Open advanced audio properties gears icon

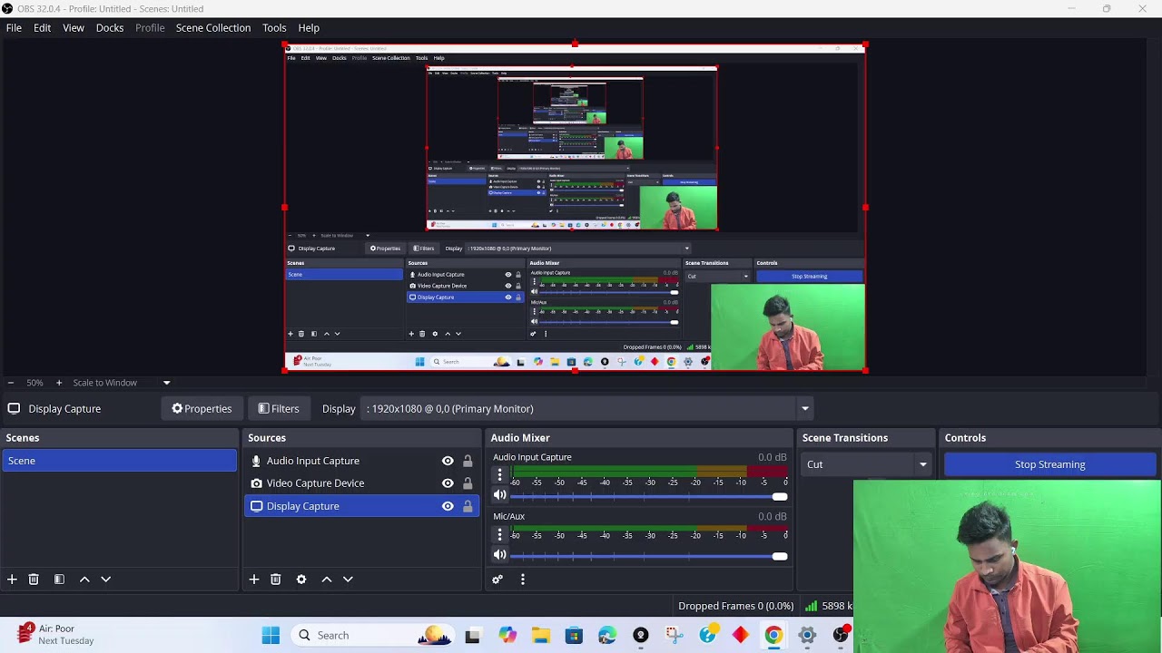click(x=497, y=579)
